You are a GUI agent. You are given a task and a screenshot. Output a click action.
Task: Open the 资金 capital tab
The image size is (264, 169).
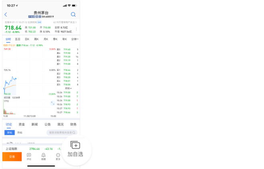[x=22, y=124]
